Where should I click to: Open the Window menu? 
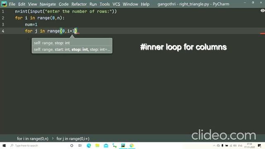[x=130, y=4]
